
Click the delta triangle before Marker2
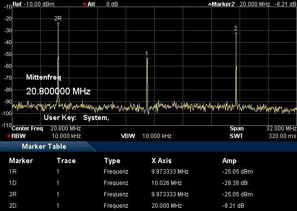tap(210, 4)
